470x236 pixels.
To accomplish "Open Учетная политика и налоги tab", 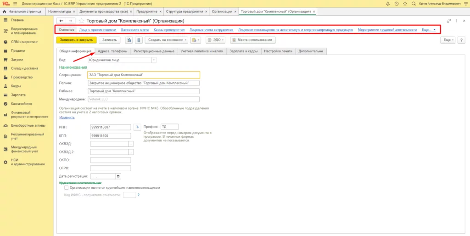I will tap(202, 51).
